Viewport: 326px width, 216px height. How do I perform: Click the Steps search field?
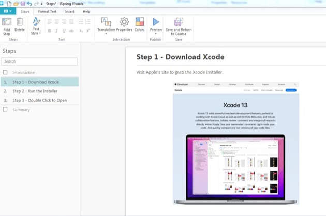40,61
